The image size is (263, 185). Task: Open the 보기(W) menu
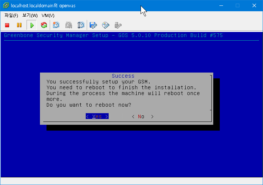(30, 16)
